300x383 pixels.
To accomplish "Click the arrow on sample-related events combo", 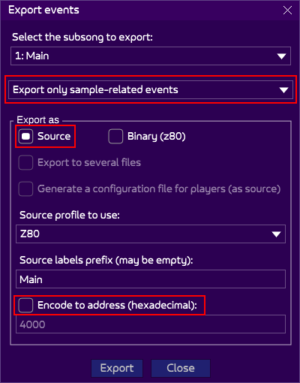I will pyautogui.click(x=283, y=90).
